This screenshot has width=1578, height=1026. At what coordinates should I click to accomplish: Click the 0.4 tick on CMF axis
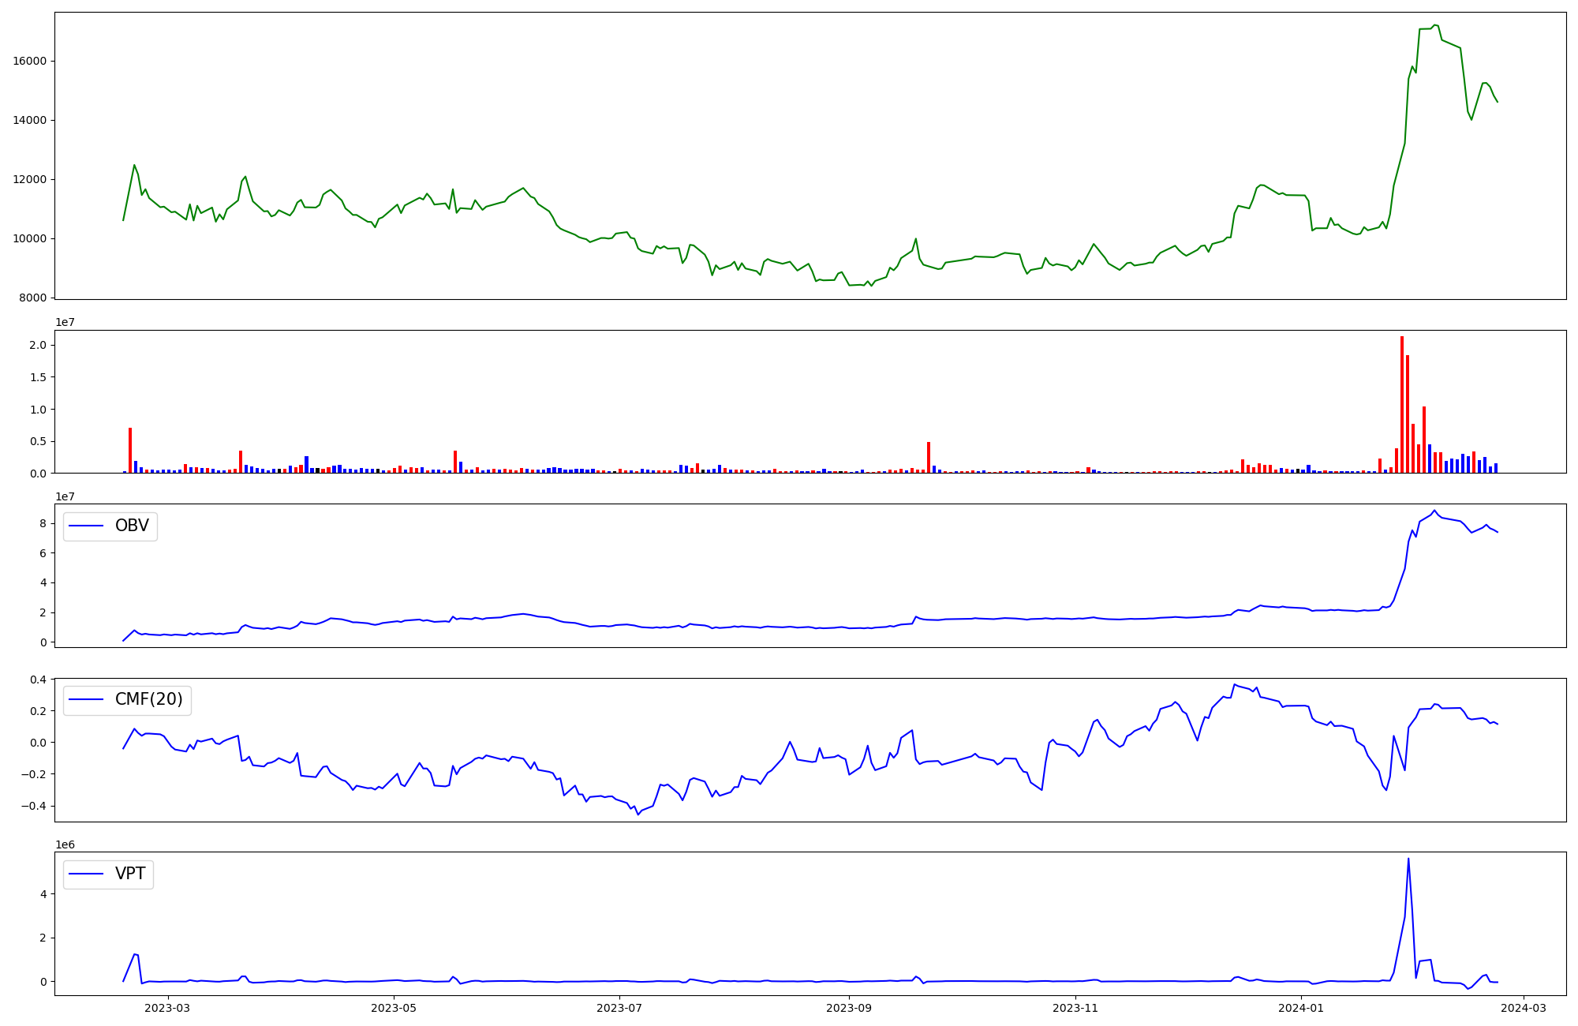click(x=38, y=680)
